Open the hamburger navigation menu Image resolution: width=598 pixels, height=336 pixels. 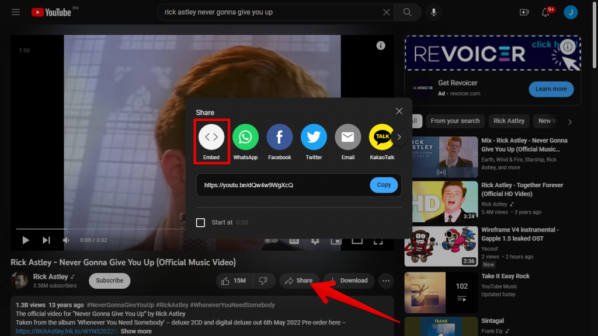tap(16, 12)
